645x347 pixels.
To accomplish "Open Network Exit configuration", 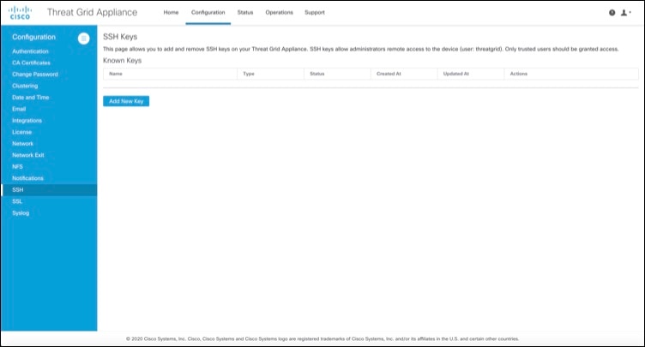I will click(x=28, y=155).
